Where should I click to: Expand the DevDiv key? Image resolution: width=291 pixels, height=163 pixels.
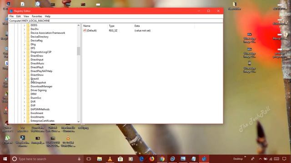pos(24,29)
